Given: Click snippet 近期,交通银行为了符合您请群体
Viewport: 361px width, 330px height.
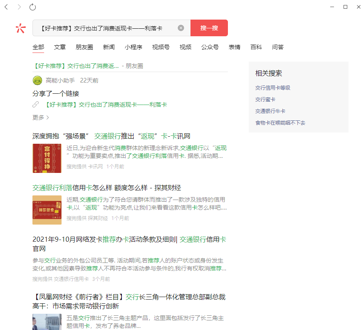Looking at the screenshot, I should click(147, 204).
